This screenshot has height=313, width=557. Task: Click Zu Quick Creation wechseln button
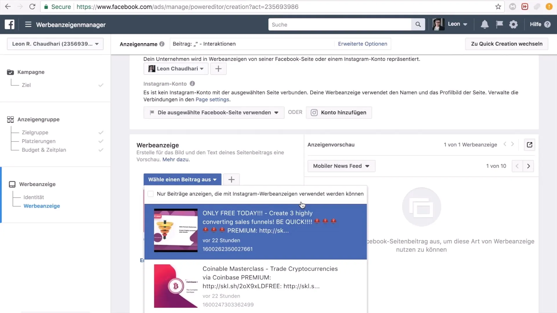[507, 44]
